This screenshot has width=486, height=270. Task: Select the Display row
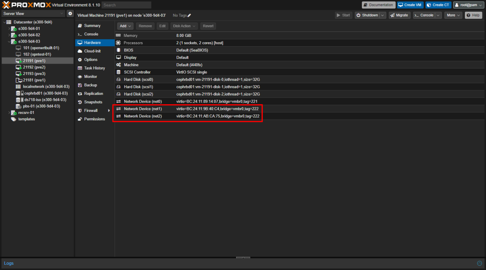click(300, 58)
